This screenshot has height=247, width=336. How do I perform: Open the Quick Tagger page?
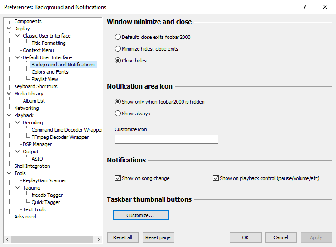[46, 202]
